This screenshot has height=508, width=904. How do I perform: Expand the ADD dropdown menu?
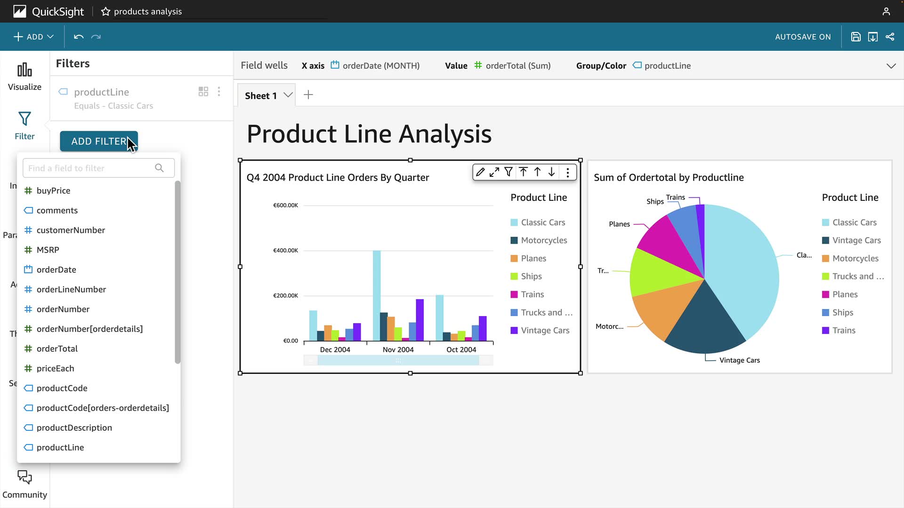(x=34, y=37)
